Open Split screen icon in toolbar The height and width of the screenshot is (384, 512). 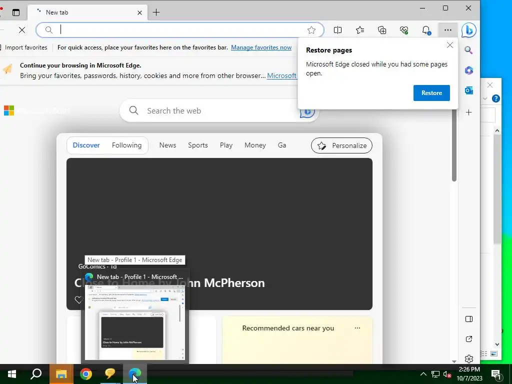pyautogui.click(x=337, y=30)
